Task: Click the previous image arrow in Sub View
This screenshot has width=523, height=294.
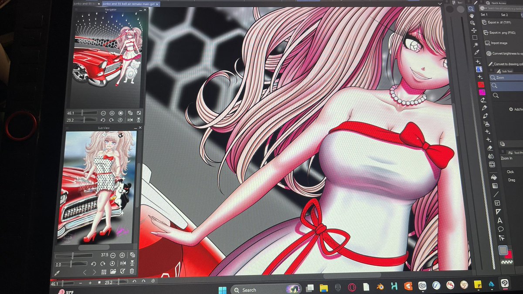Action: tap(85, 272)
